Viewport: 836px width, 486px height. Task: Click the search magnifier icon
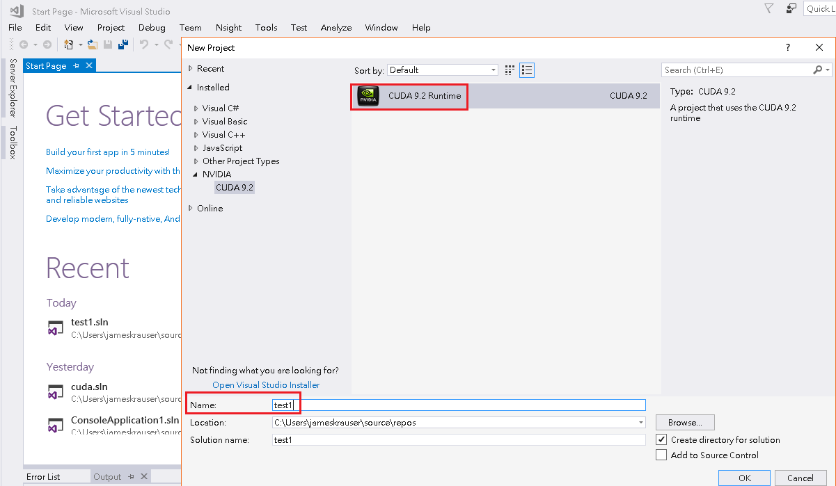pyautogui.click(x=818, y=70)
